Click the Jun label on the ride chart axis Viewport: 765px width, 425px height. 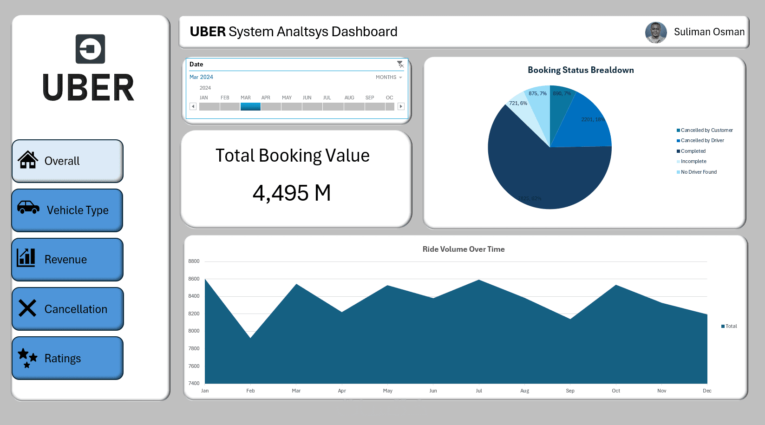433,391
